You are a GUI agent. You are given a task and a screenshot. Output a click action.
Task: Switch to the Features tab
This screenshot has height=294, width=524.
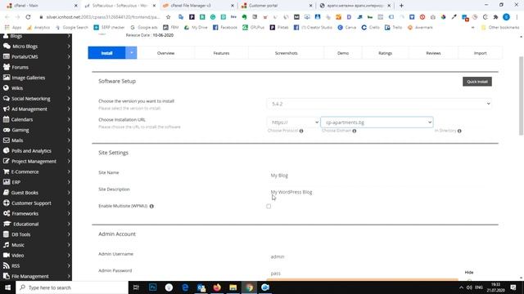point(221,53)
